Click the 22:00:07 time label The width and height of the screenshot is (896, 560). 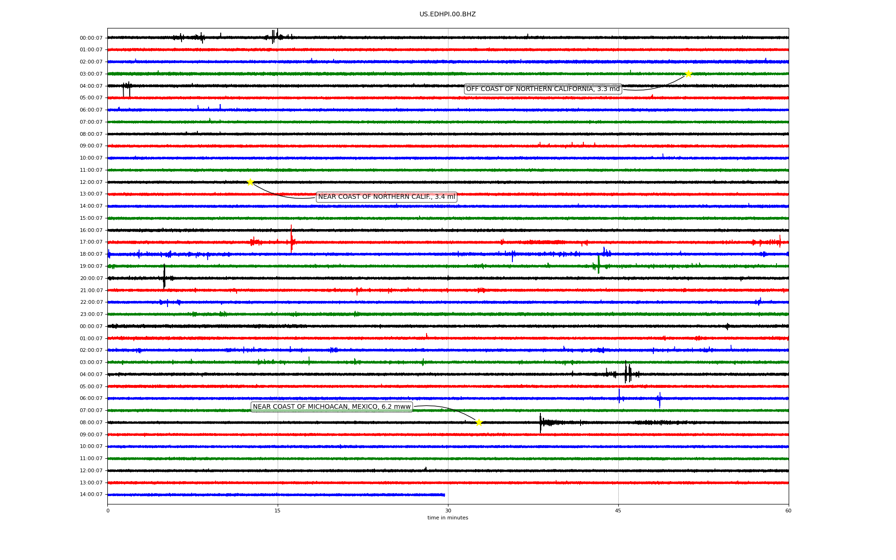click(91, 302)
